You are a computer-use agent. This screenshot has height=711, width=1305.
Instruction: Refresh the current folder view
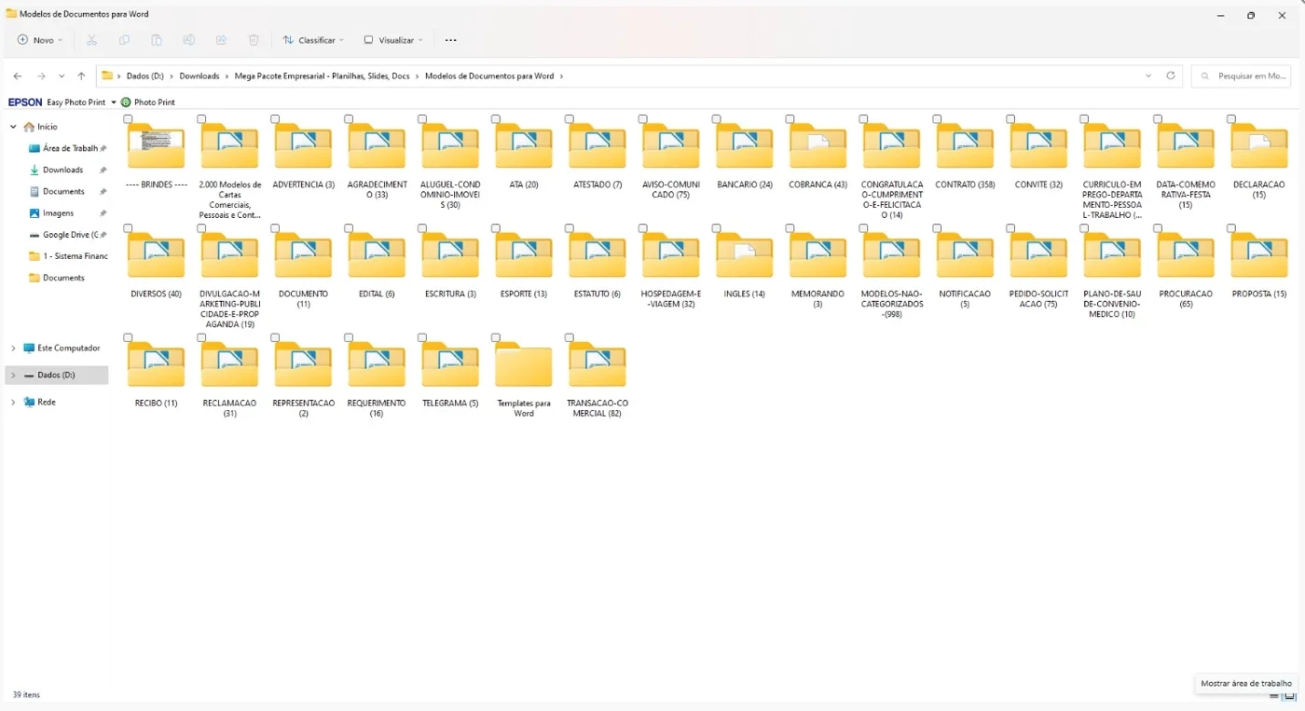coord(1171,75)
